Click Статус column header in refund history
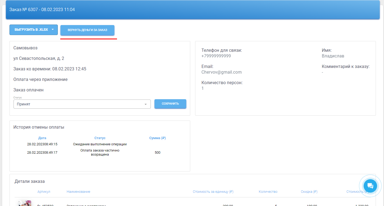The height and width of the screenshot is (206, 384). click(x=100, y=138)
